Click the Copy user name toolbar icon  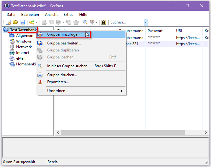[x=44, y=22]
